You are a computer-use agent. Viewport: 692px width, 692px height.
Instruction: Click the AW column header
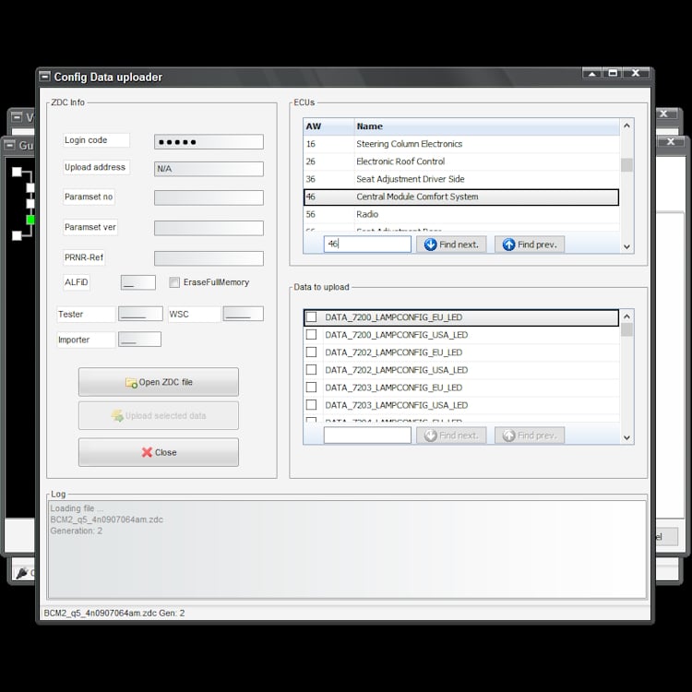click(x=328, y=126)
